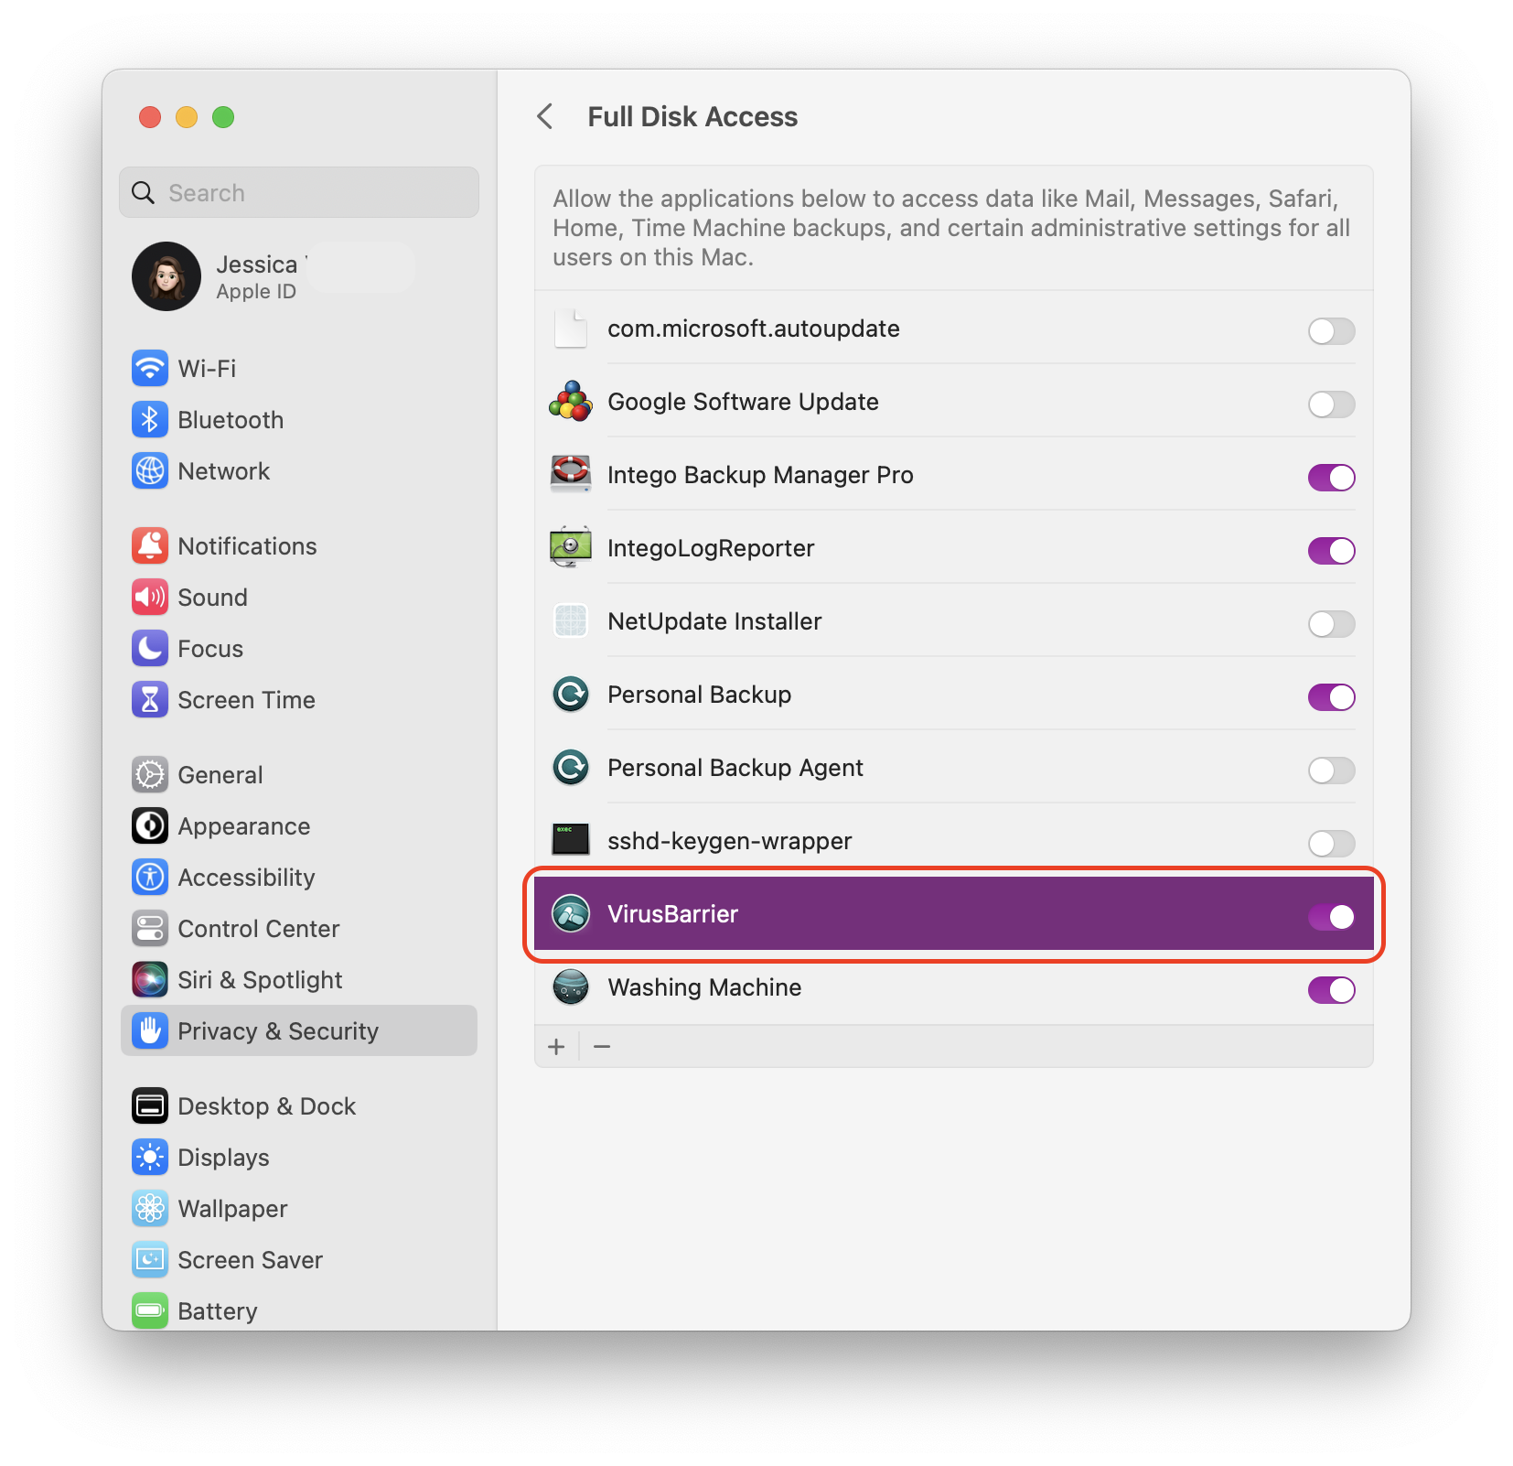Disable Intego Backup Manager Pro access

(1331, 477)
